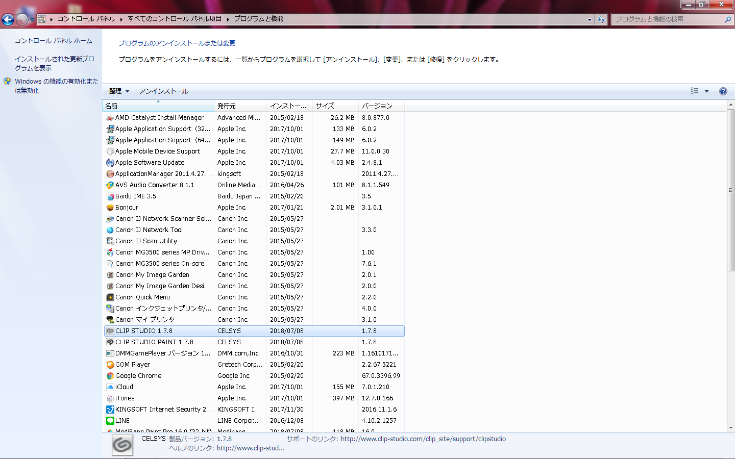Click the Canon IJ Scan Utility icon

[x=110, y=241]
